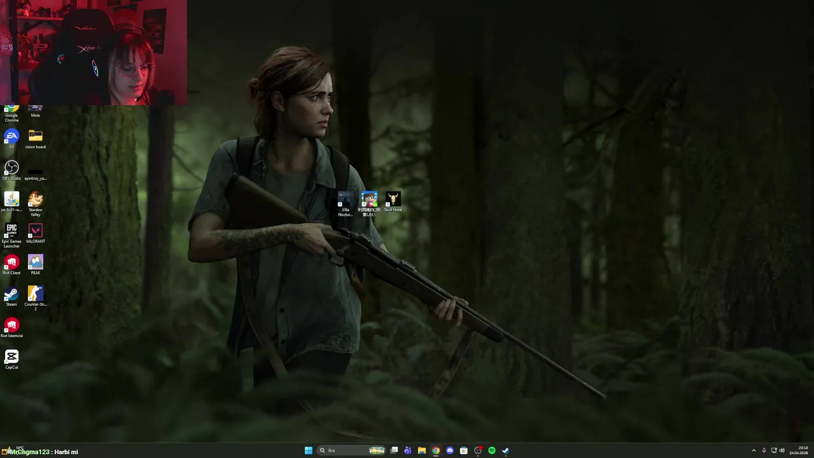The image size is (814, 458).
Task: Expand the hidden system tray icons
Action: [x=754, y=450]
